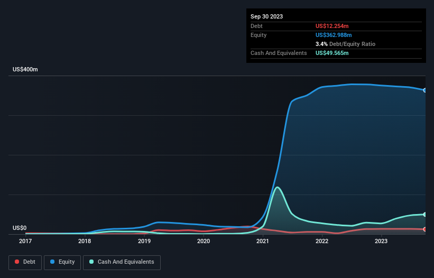
Task: Click the Equity label in tooltip
Action: [x=258, y=35]
